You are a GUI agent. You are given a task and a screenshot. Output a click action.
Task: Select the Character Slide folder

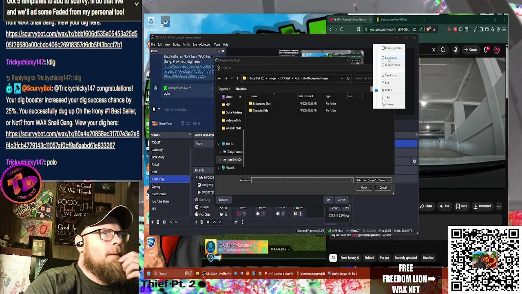(259, 111)
